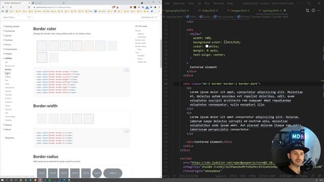This screenshot has width=324, height=182.
Task: Click the Brave shields icon in address bar
Action: click(113, 7)
